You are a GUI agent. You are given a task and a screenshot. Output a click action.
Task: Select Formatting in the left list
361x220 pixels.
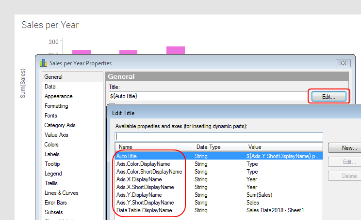(56, 106)
